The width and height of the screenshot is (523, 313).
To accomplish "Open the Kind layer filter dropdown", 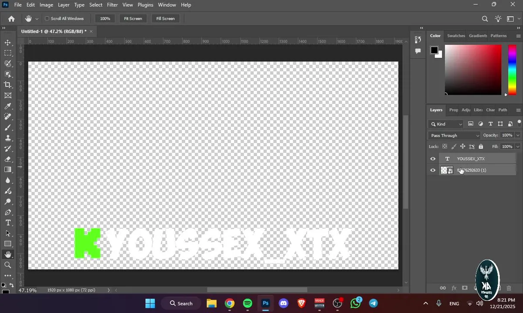I will (446, 124).
